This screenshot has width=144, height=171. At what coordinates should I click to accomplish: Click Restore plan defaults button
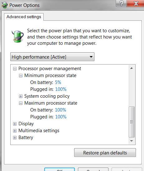pos(105,153)
